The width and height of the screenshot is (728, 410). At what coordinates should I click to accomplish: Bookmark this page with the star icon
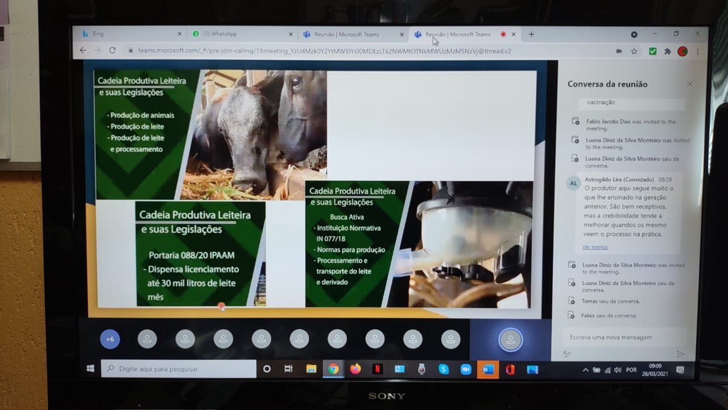[634, 51]
